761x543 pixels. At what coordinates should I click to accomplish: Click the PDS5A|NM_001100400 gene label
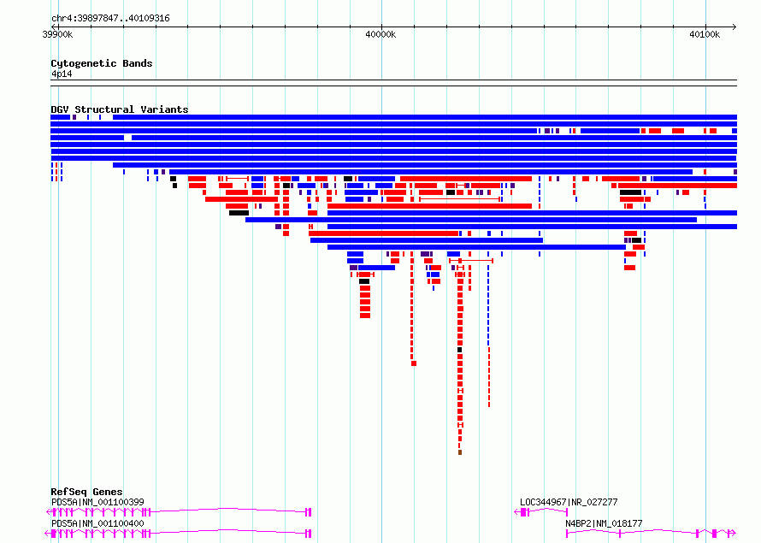tap(97, 523)
